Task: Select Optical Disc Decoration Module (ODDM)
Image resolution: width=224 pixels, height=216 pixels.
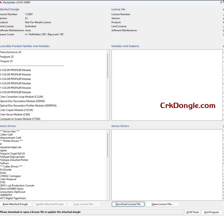Action: click(x=22, y=101)
